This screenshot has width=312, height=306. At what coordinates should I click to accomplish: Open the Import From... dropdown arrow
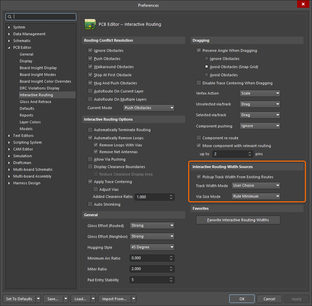[134, 299]
